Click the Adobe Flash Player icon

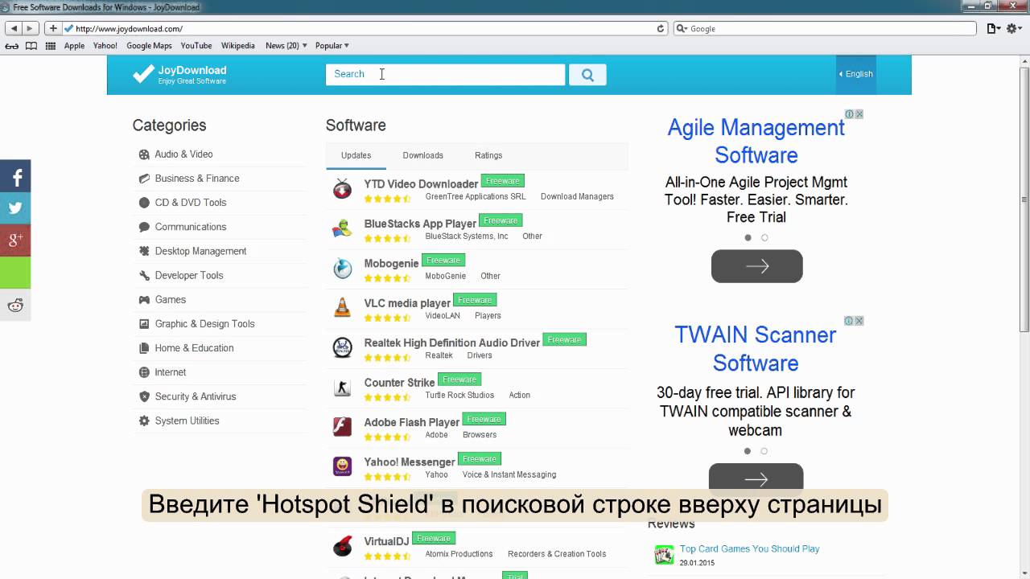pyautogui.click(x=343, y=427)
